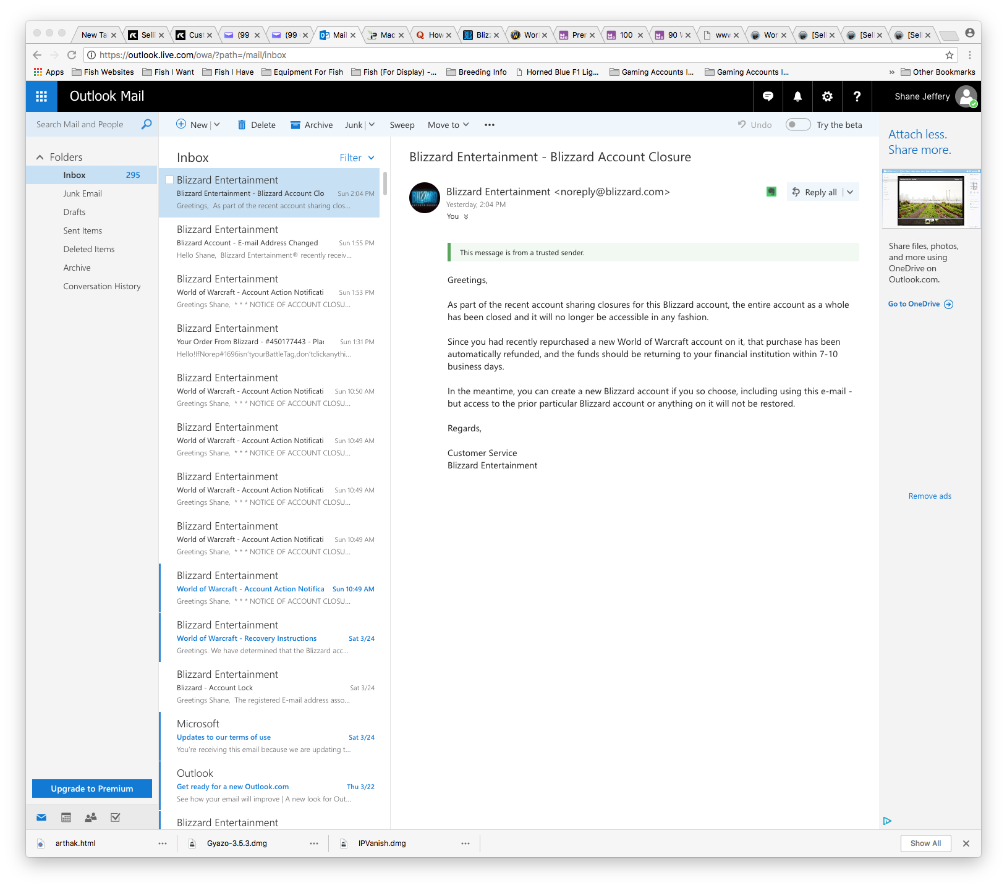Expand the recipient details under You

(466, 217)
